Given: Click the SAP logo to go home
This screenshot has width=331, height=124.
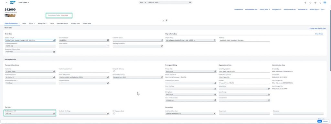Looking at the screenshot, I should tap(13, 3).
